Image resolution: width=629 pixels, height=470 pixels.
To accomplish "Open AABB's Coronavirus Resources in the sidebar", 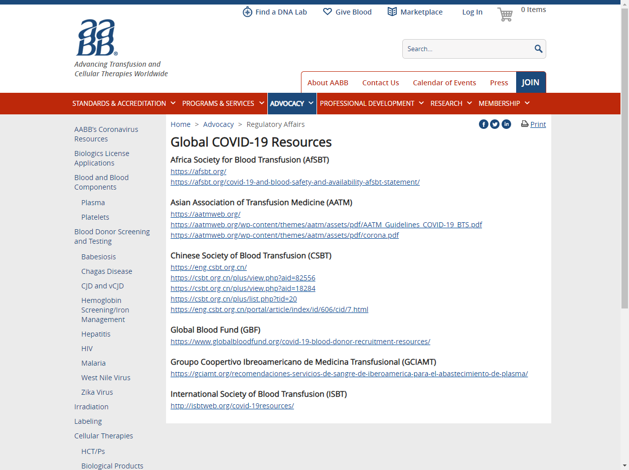I will click(x=106, y=134).
